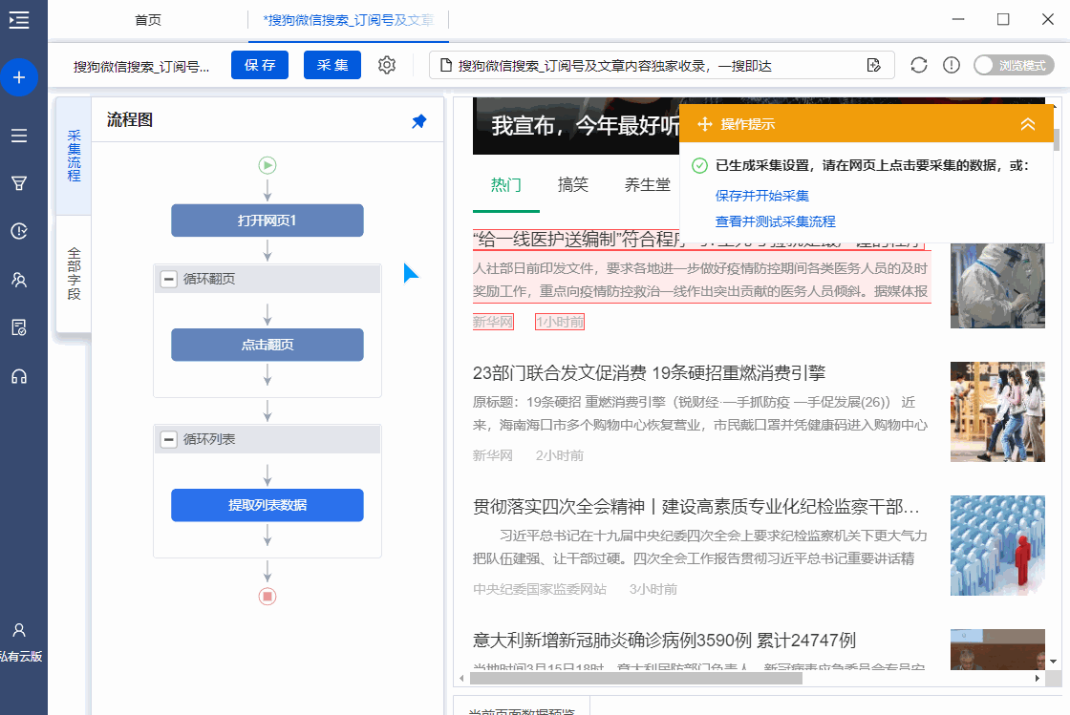This screenshot has width=1070, height=715.
Task: Click the highlighted 1小时前 timestamp
Action: pos(560,322)
